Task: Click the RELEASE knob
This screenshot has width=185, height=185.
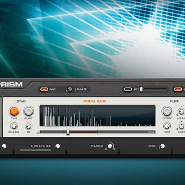Action: point(14,126)
